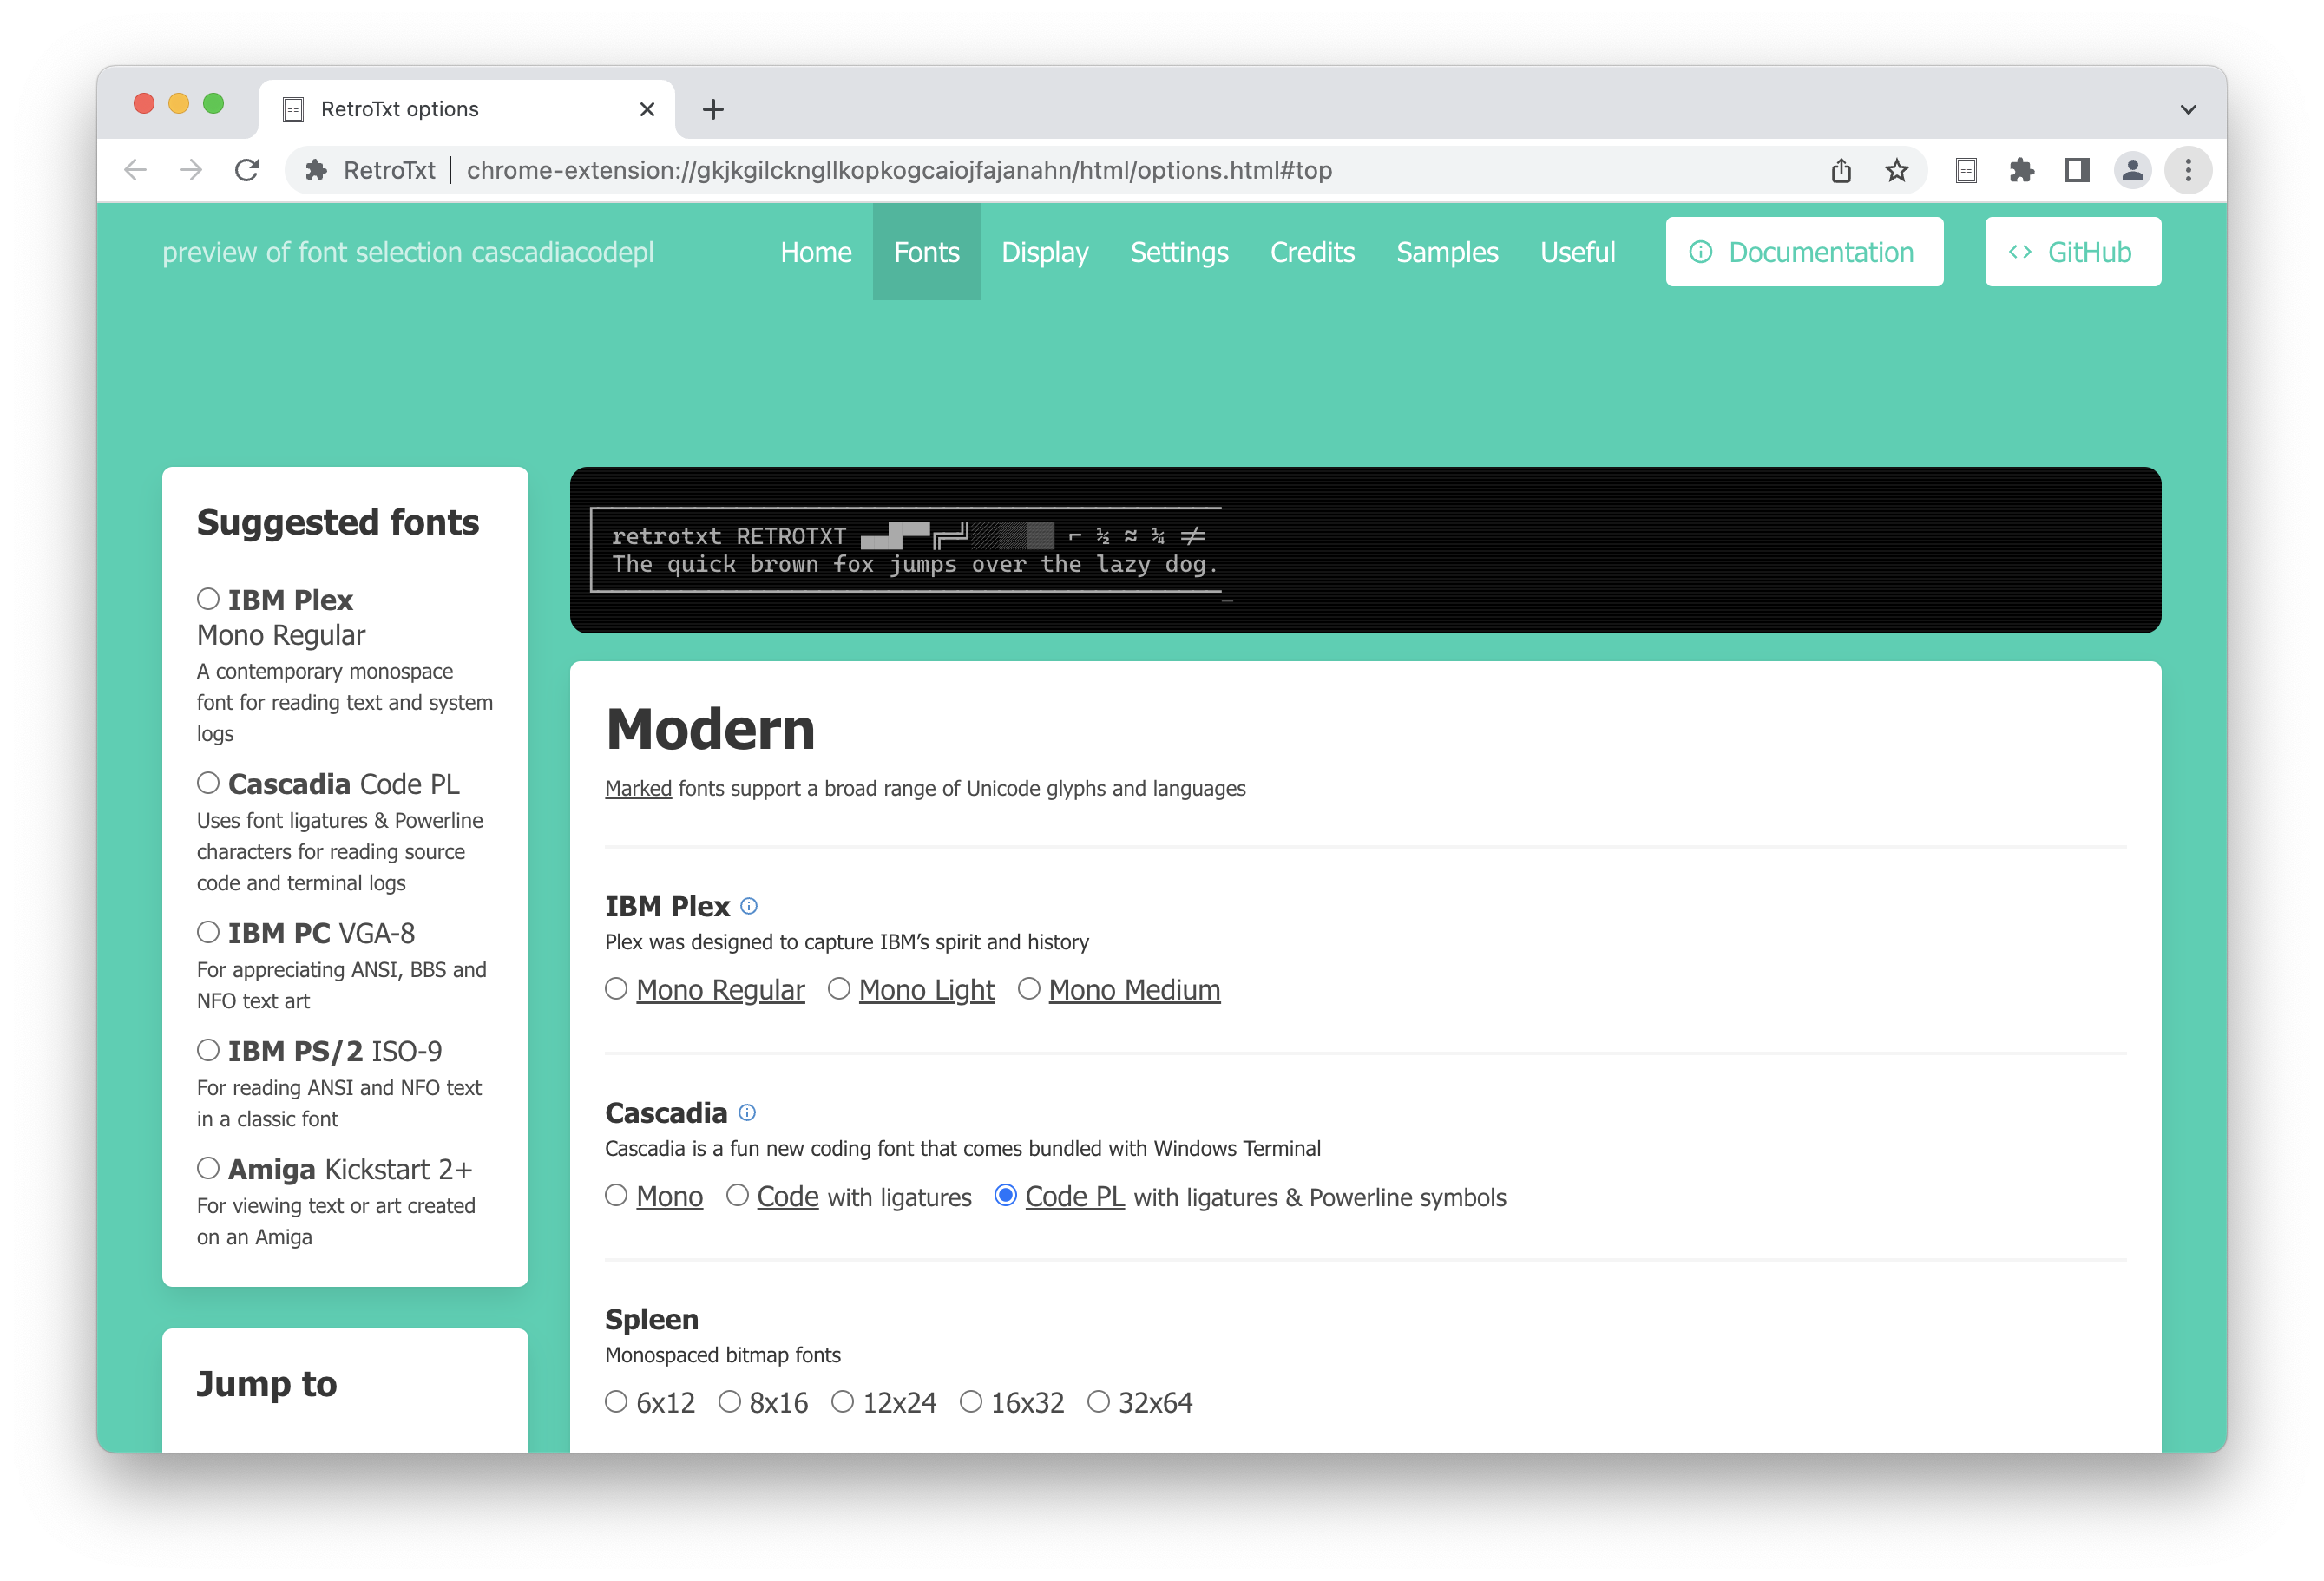Image resolution: width=2324 pixels, height=1581 pixels.
Task: Select IBM Plex Mono Light radio button
Action: point(839,989)
